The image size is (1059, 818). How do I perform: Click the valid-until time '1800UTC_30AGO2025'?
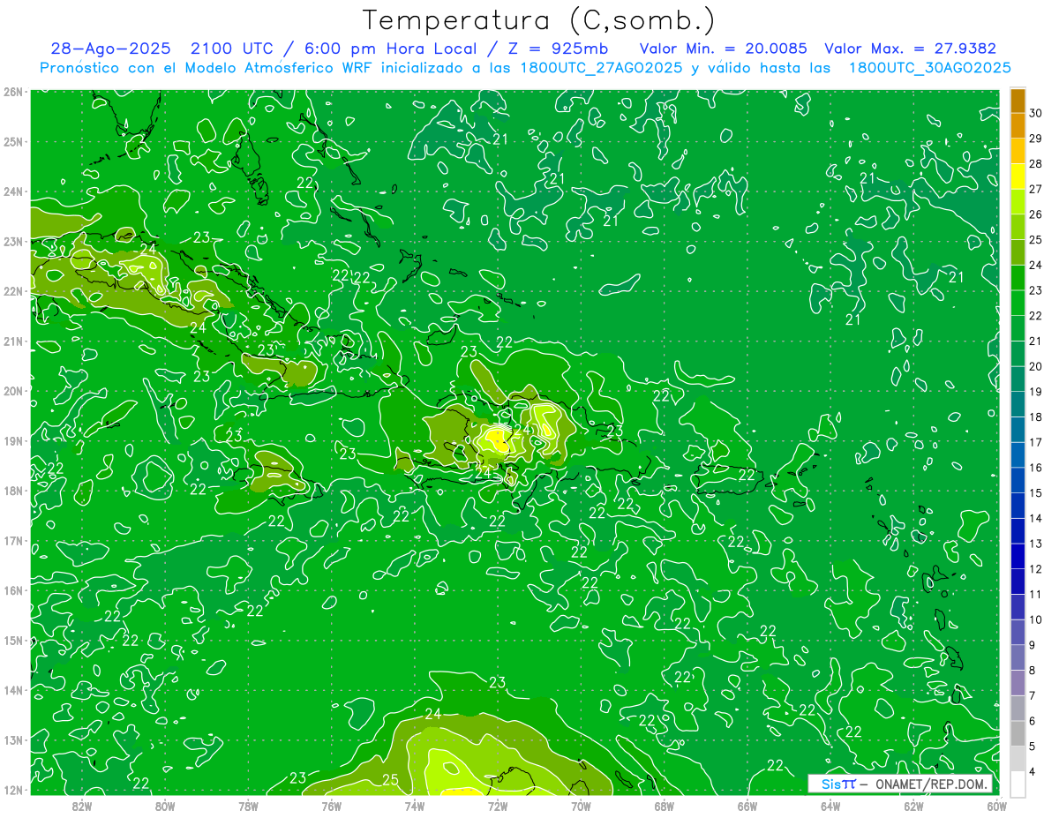pyautogui.click(x=929, y=68)
